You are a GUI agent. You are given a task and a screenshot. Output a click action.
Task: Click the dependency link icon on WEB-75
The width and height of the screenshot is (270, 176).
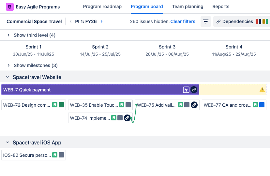[194, 105]
